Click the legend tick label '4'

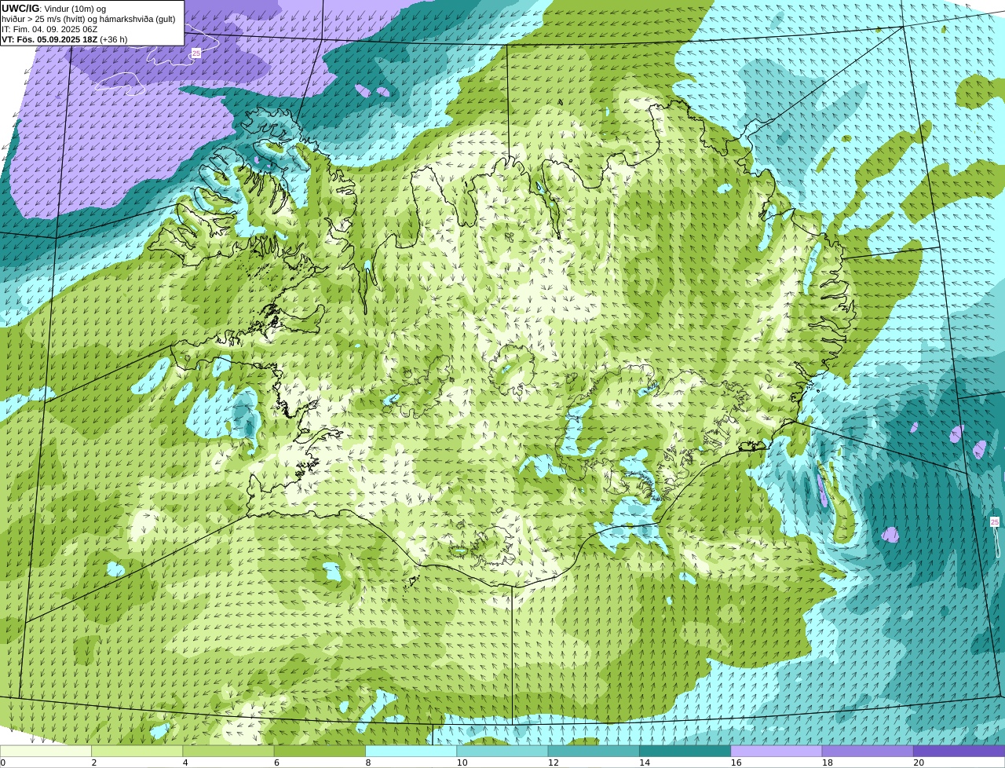[185, 763]
